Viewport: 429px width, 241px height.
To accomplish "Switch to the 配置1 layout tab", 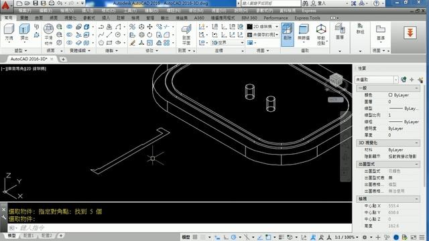I will click(x=28, y=236).
